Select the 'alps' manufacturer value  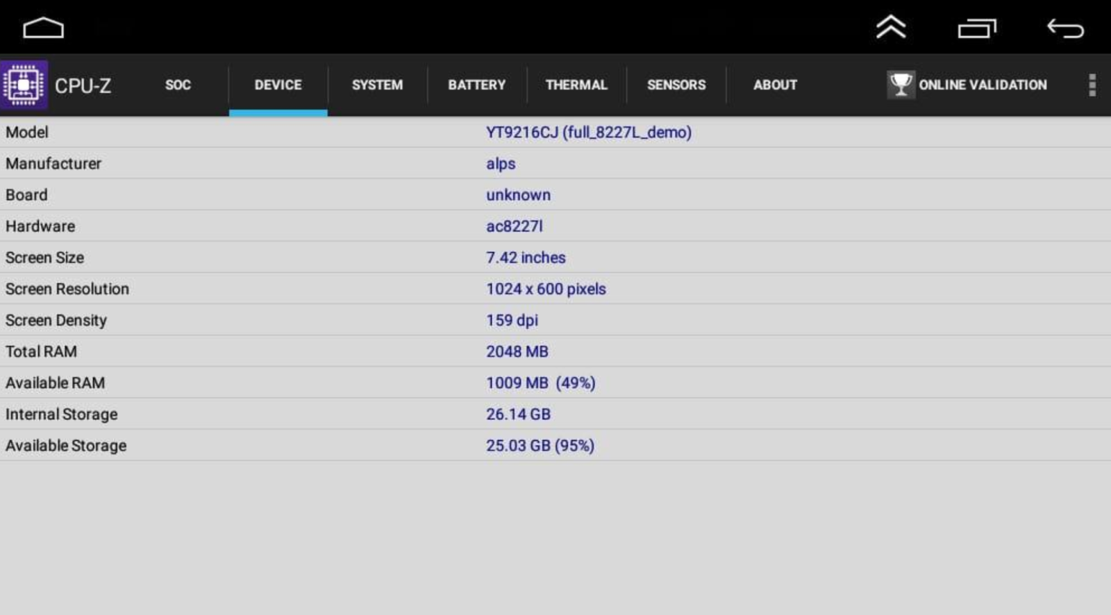click(x=501, y=164)
